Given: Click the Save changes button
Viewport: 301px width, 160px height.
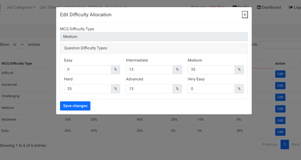Looking at the screenshot, I should pos(75,106).
